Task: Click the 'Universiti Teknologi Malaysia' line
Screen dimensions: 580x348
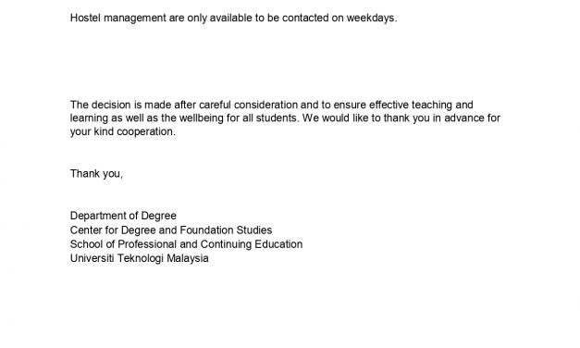Action: 140,258
